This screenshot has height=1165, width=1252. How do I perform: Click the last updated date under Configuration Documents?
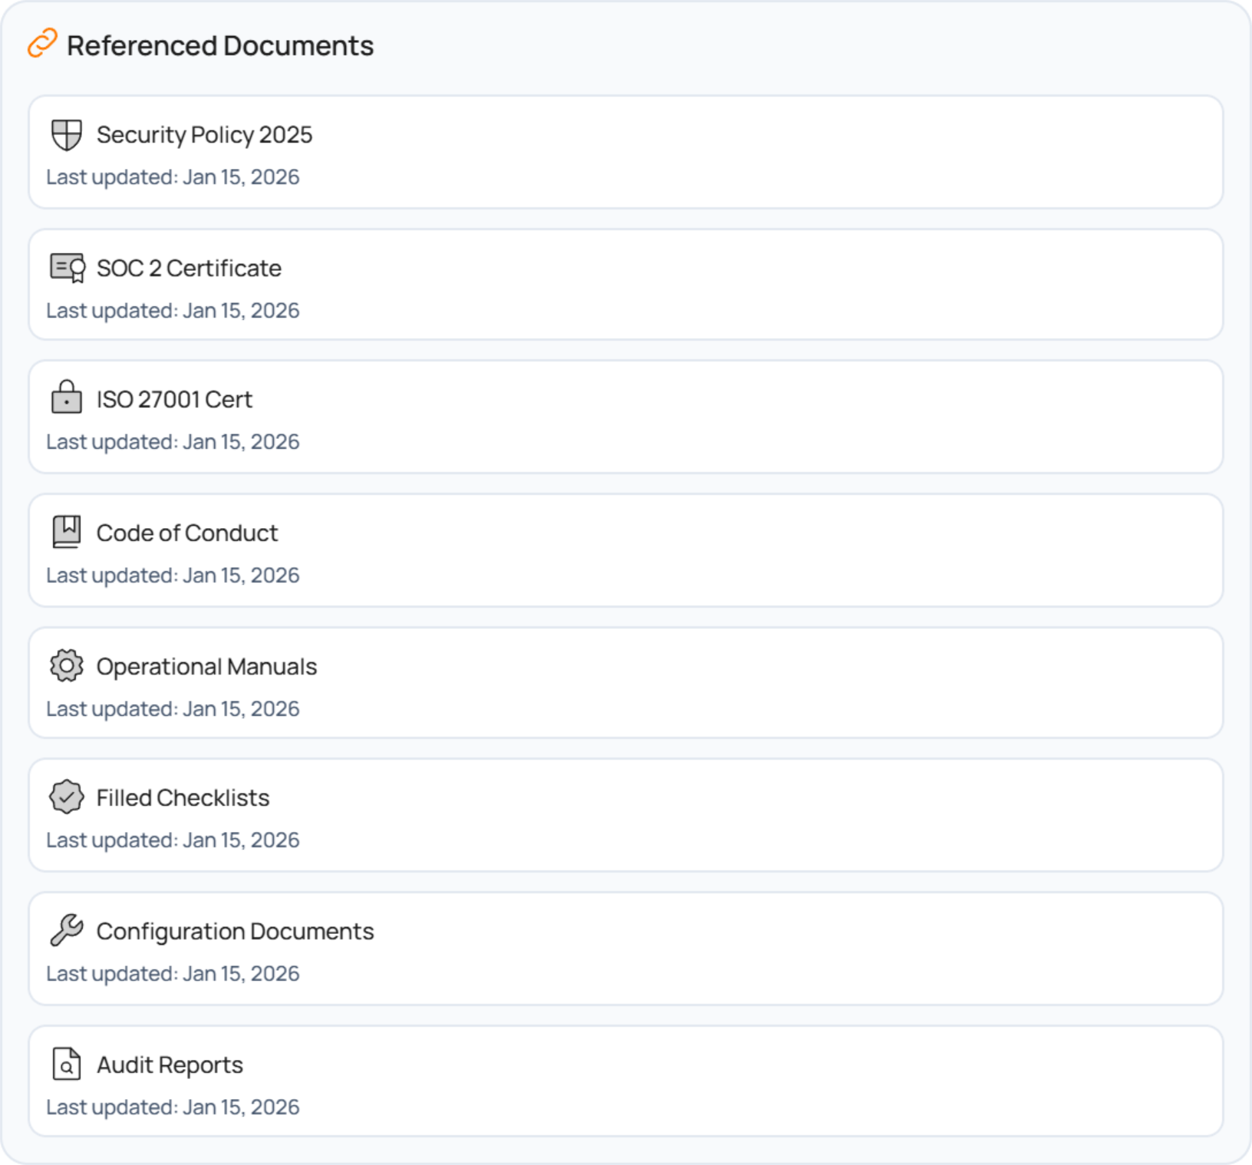173,974
